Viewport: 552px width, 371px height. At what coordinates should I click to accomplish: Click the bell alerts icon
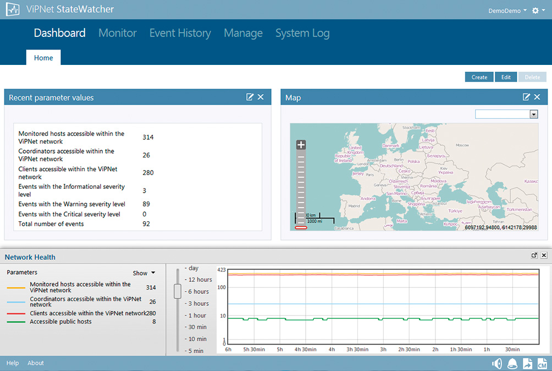point(512,363)
